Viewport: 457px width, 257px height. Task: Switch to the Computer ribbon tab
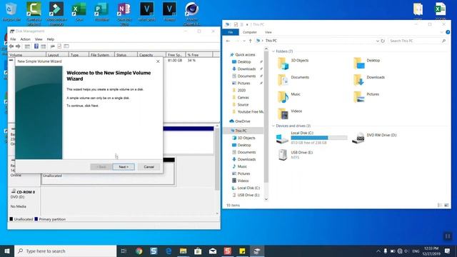pyautogui.click(x=250, y=32)
